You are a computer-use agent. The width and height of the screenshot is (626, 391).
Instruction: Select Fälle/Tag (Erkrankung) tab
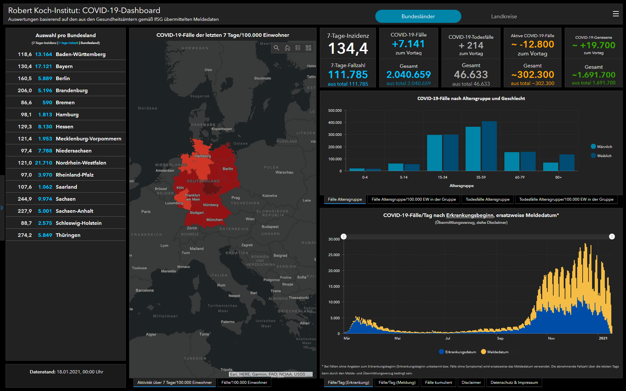pos(349,383)
